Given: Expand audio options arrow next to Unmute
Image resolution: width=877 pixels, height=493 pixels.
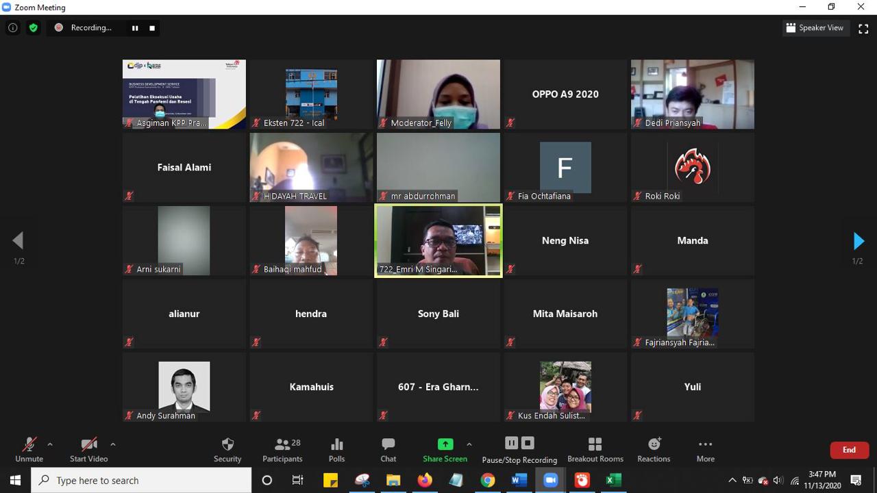Looking at the screenshot, I should pyautogui.click(x=50, y=444).
